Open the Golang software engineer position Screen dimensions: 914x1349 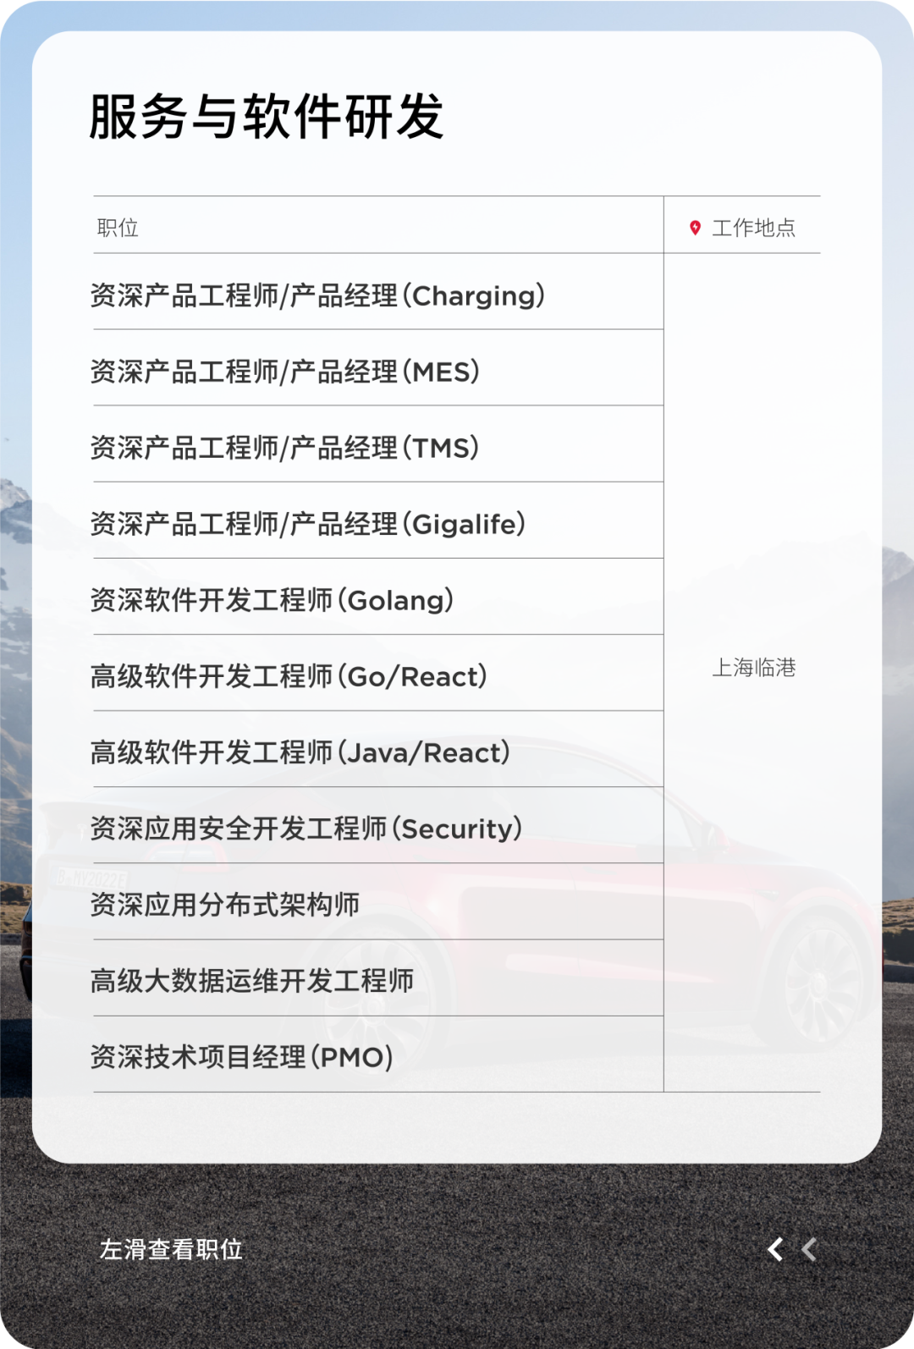(x=272, y=600)
